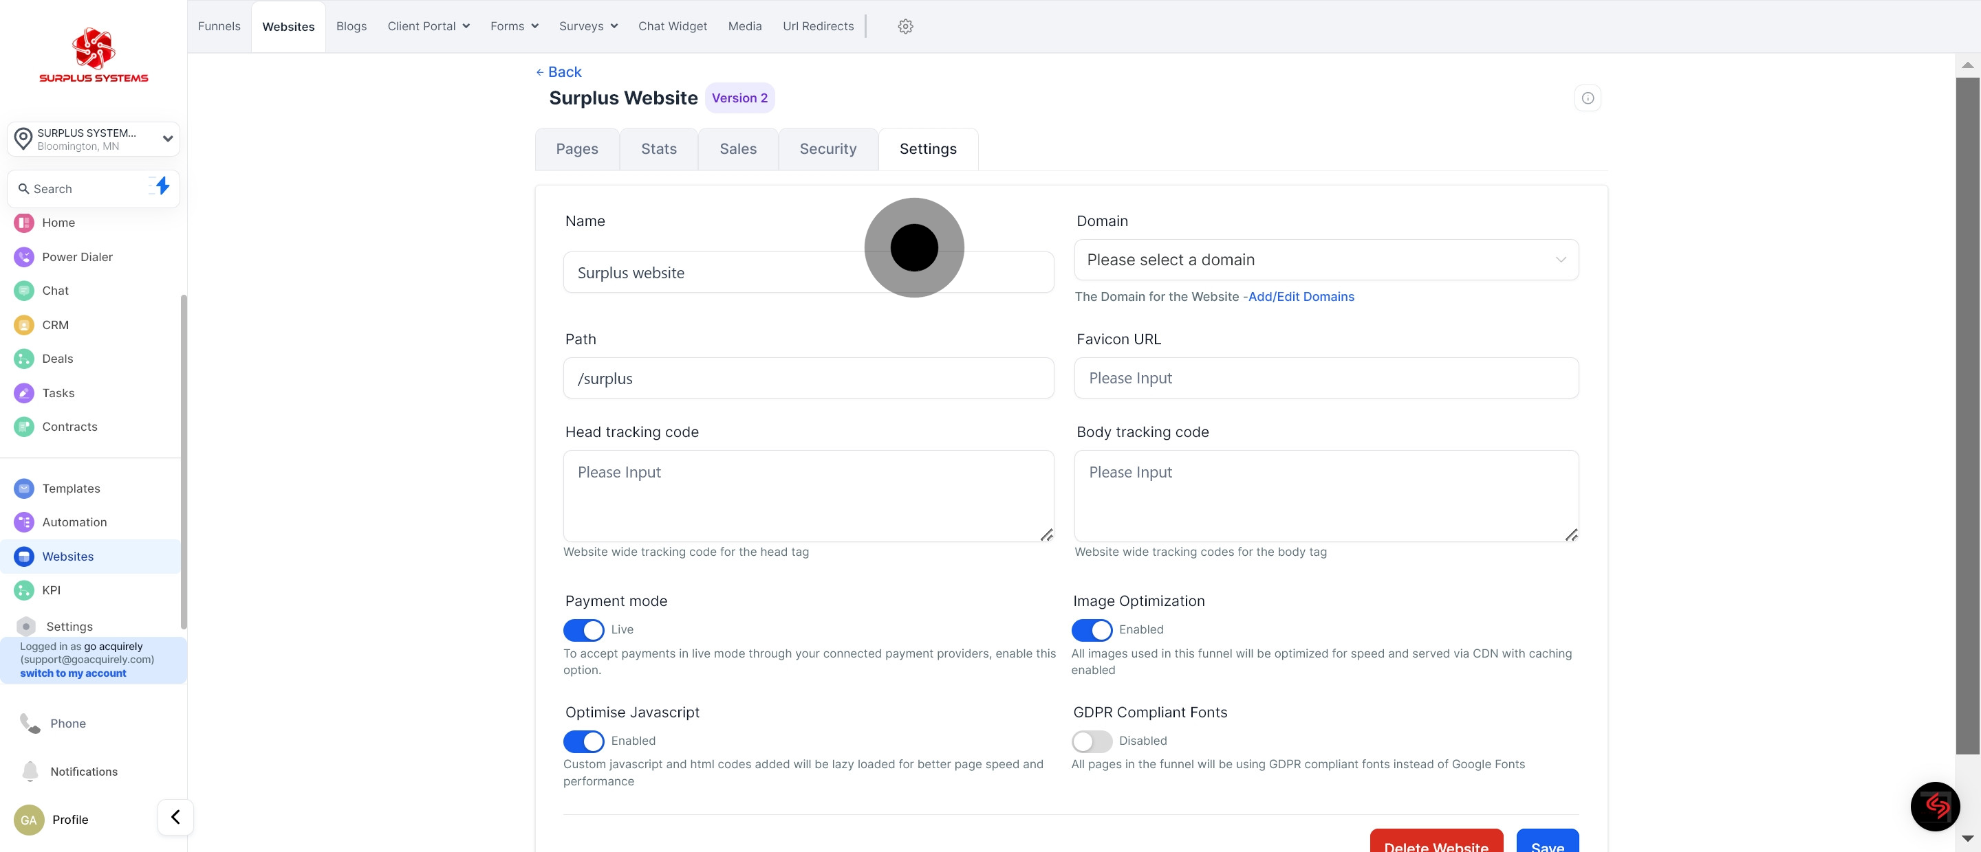This screenshot has height=852, width=1981.
Task: Click the Add/Edit Domains link
Action: coord(1301,297)
